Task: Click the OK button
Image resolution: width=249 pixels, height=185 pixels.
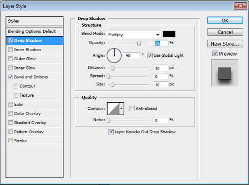Action: point(225,21)
